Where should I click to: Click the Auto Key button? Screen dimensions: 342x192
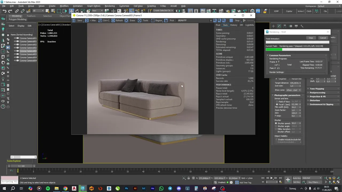click(297, 178)
